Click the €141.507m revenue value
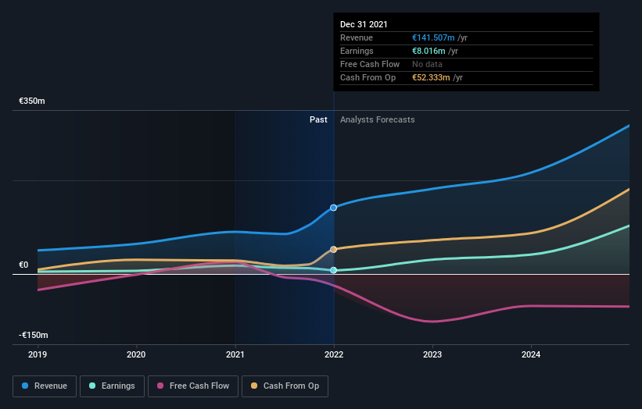Screen dimensions: 642x409 click(x=433, y=37)
